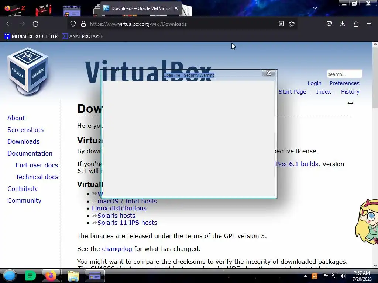Go back to the previous page
Image resolution: width=378 pixels, height=283 pixels.
pos(9,24)
